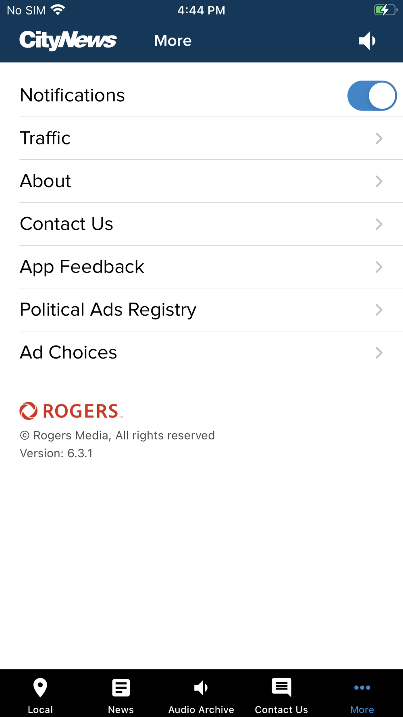Image resolution: width=403 pixels, height=717 pixels.
Task: Open the News tab article icon
Action: click(x=121, y=688)
